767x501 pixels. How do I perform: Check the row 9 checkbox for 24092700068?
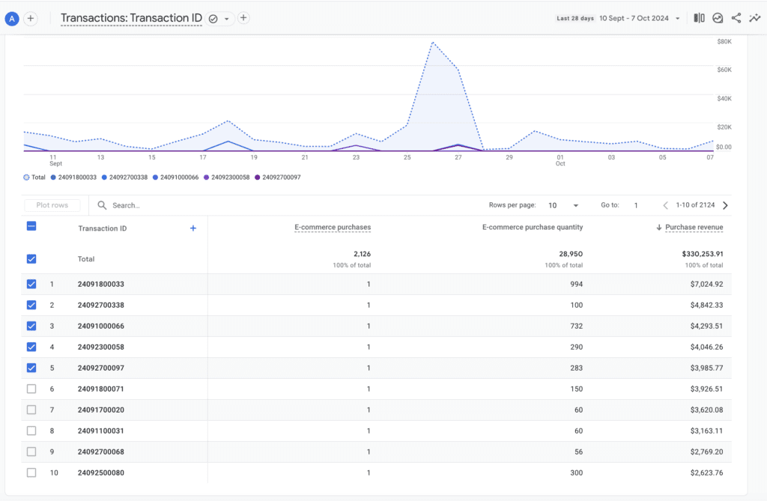pyautogui.click(x=31, y=452)
